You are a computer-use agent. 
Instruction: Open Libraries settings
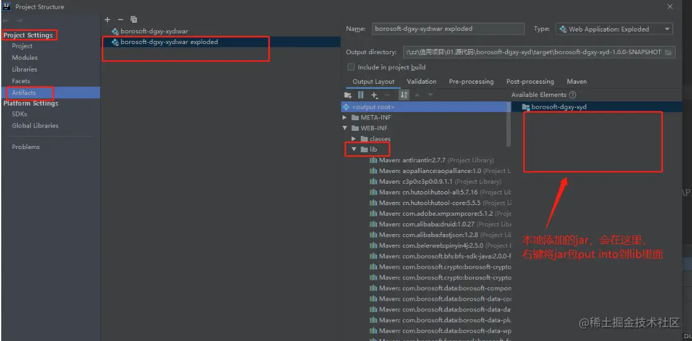pos(25,69)
